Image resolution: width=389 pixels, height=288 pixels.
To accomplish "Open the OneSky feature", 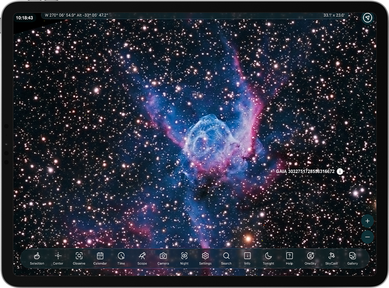I will (310, 258).
